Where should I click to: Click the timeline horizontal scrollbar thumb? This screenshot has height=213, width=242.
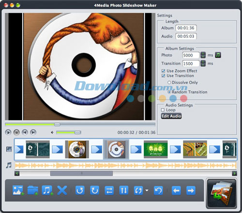(81, 173)
